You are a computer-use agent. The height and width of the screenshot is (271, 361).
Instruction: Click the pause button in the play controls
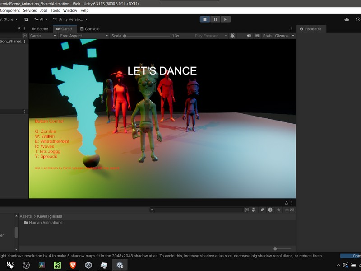(215, 19)
